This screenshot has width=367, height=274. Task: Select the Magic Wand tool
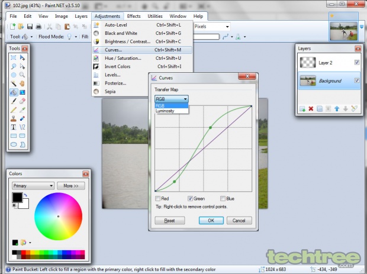pyautogui.click(x=14, y=83)
